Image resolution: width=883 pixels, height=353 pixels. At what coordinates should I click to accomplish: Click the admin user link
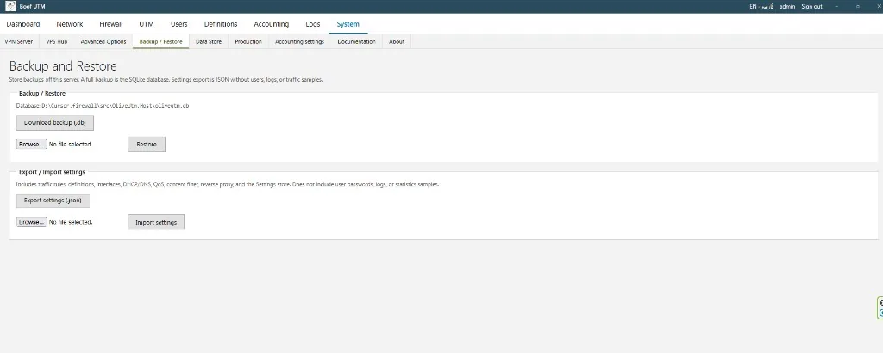click(787, 7)
